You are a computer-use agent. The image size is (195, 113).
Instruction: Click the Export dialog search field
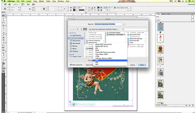pyautogui.click(x=135, y=29)
